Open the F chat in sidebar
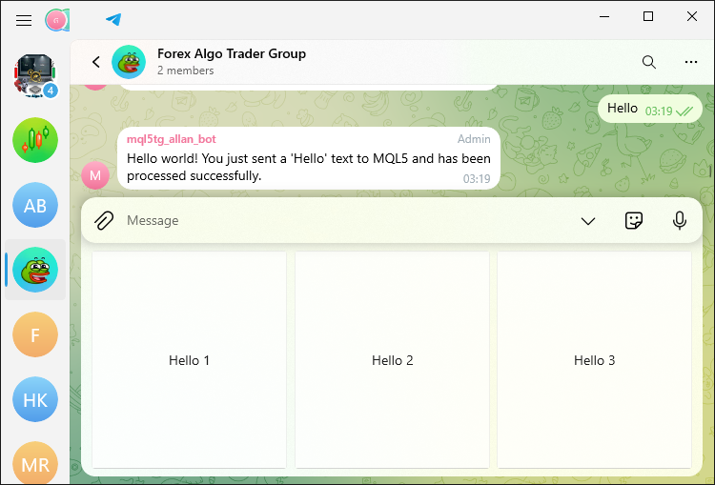Screen dimensions: 715x485 tap(35, 334)
